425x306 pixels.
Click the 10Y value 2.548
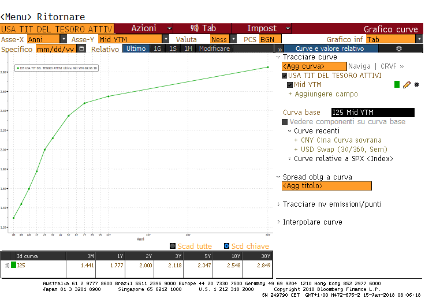234,266
